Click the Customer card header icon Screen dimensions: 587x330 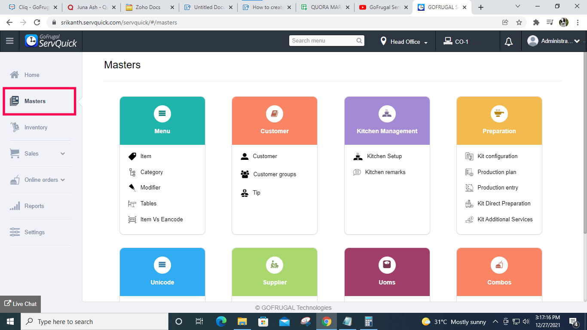click(x=275, y=114)
